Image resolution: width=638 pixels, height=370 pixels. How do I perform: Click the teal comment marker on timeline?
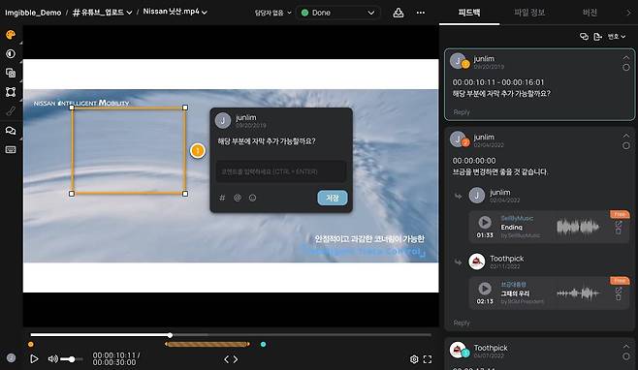(x=264, y=345)
